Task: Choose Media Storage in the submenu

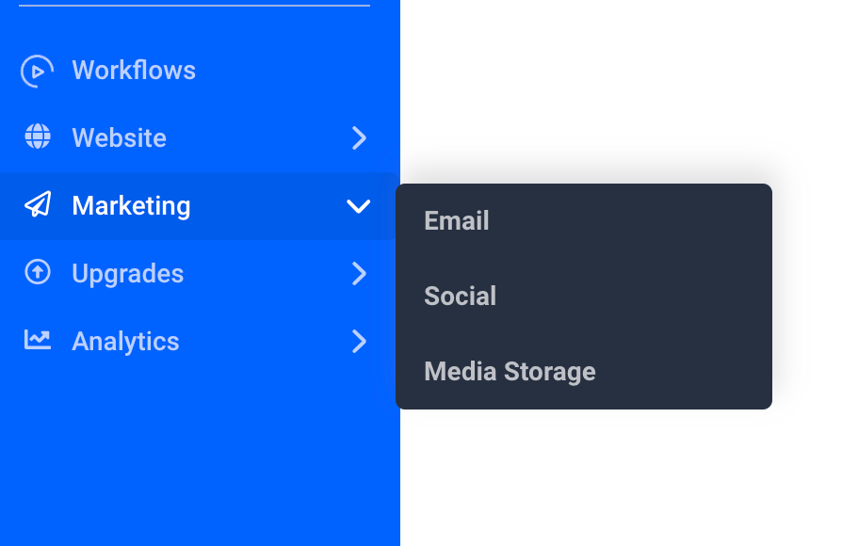Action: pyautogui.click(x=510, y=372)
